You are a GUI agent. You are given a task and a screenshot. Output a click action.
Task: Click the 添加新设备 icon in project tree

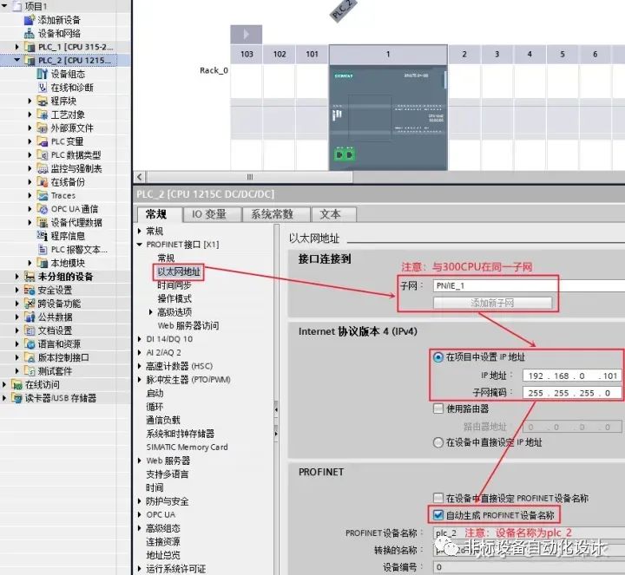coord(30,20)
